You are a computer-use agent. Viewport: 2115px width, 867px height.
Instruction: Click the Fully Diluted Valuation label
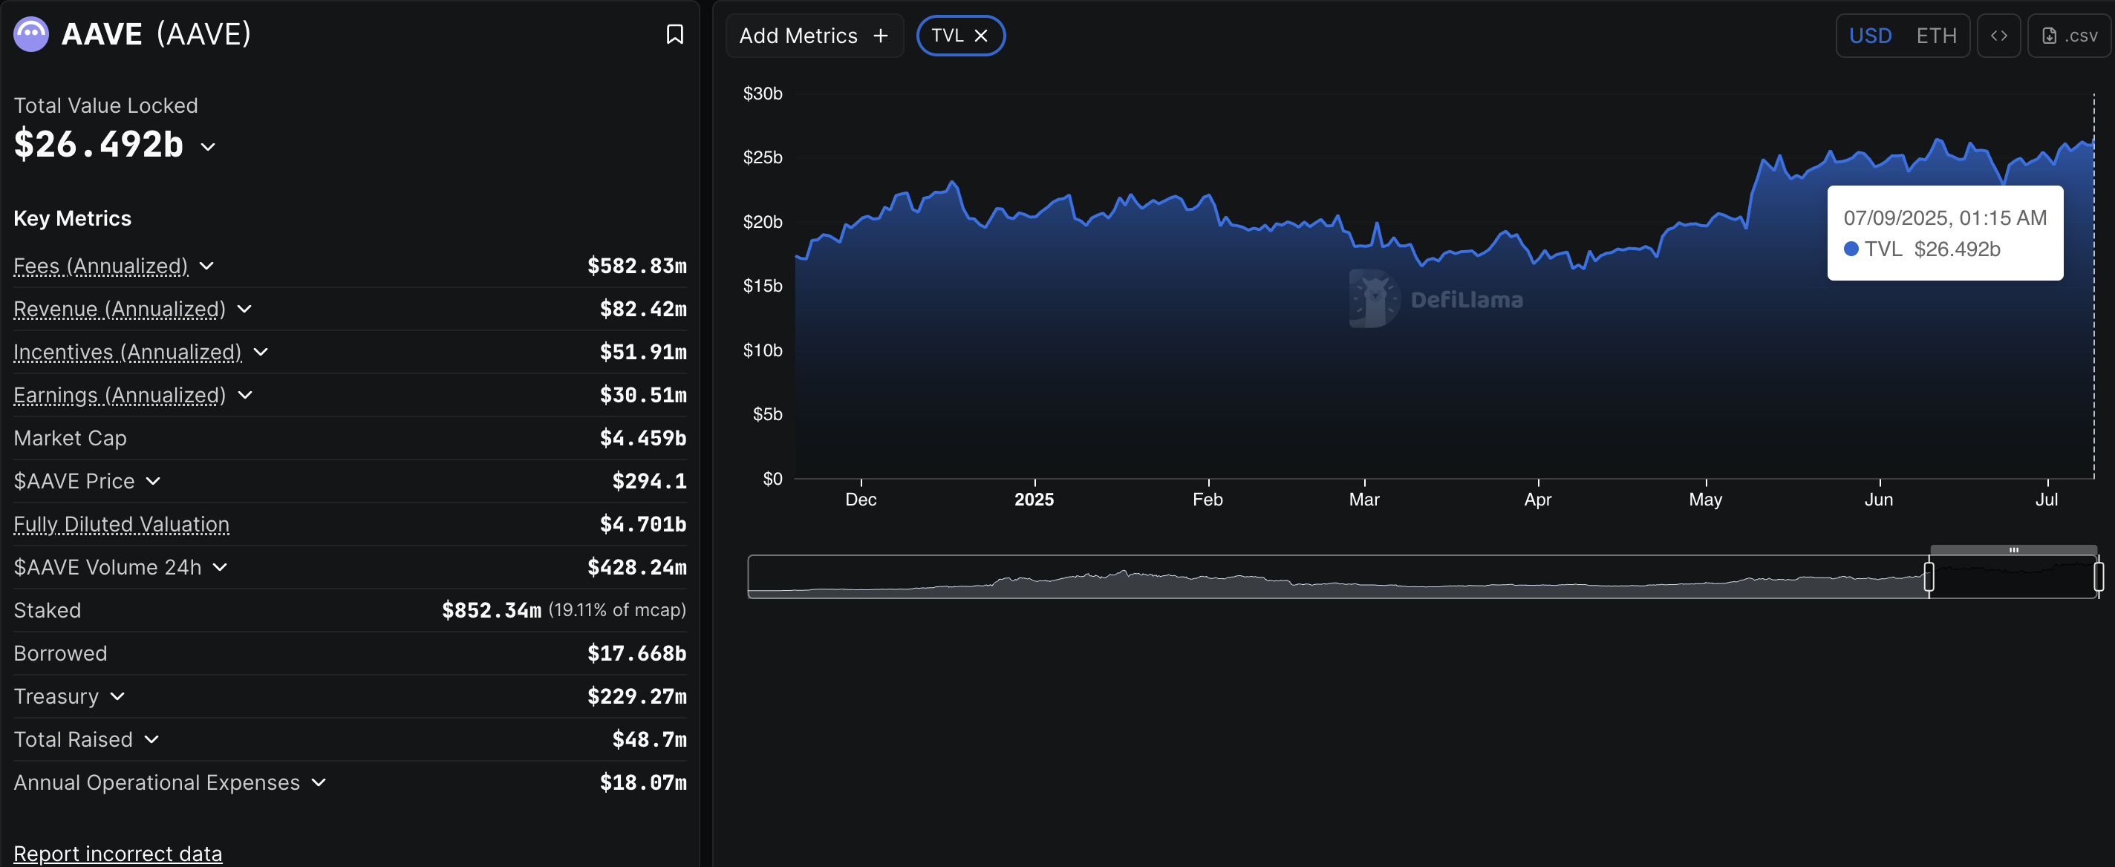click(122, 524)
